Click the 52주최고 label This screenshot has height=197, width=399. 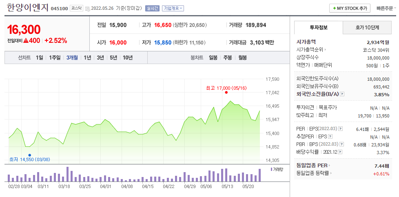305,115
